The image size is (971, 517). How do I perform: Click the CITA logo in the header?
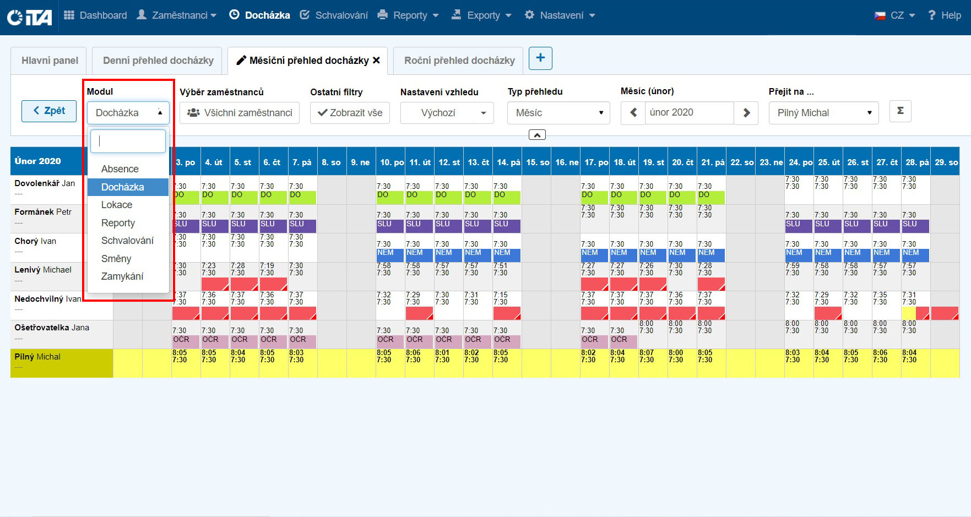point(29,17)
